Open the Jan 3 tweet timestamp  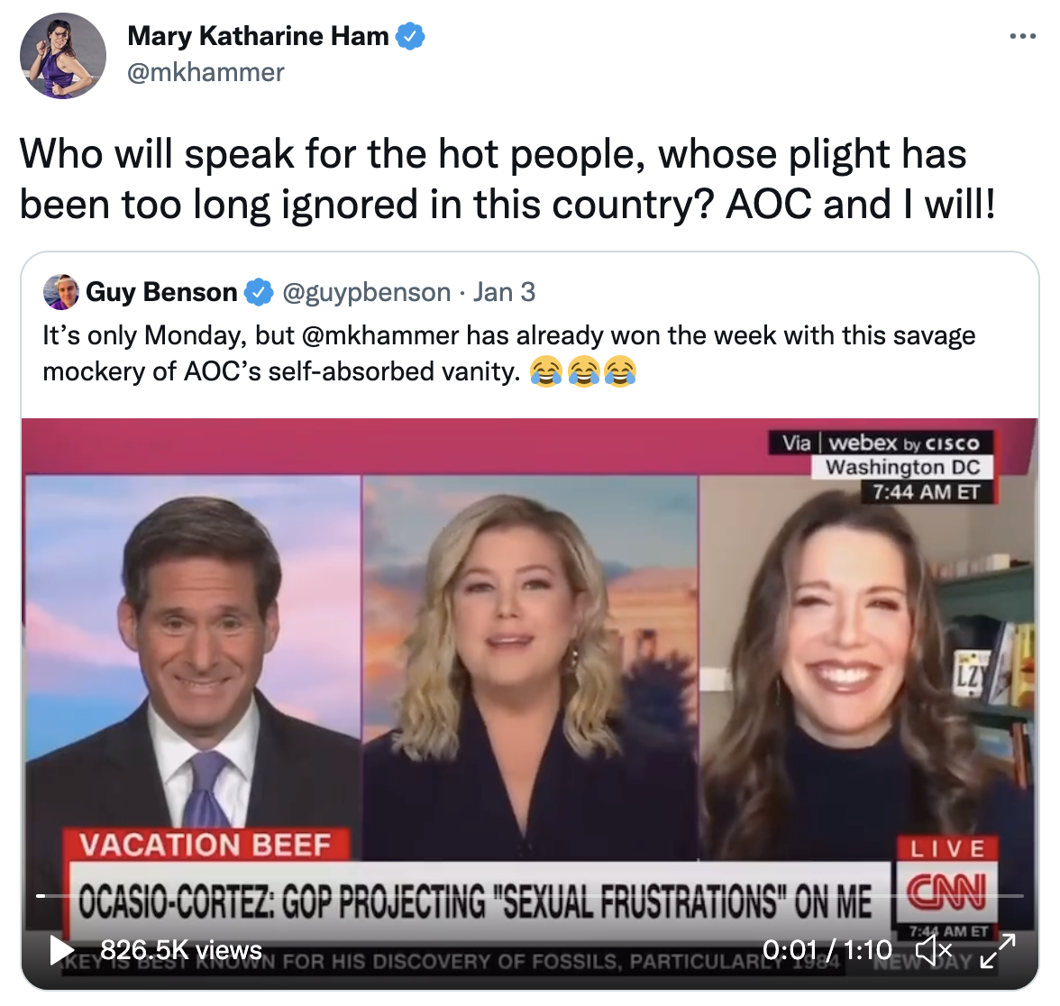(504, 292)
